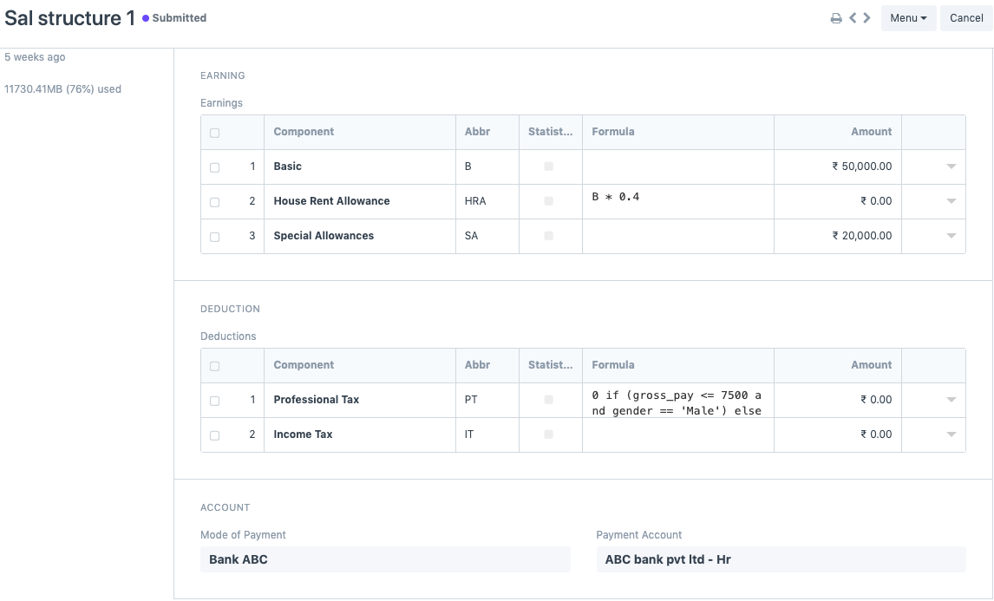Click the Income Tax component
994x601 pixels.
(x=303, y=434)
